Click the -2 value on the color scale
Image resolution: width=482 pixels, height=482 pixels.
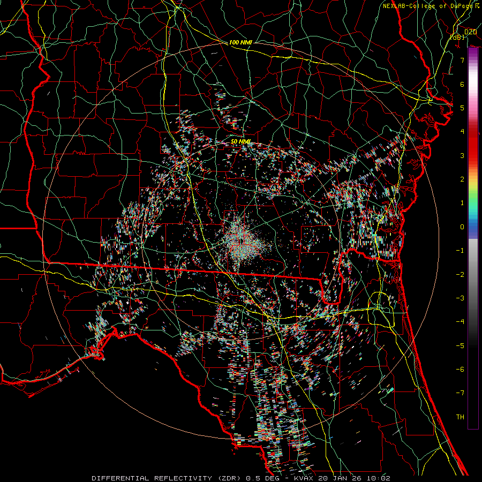pos(460,275)
